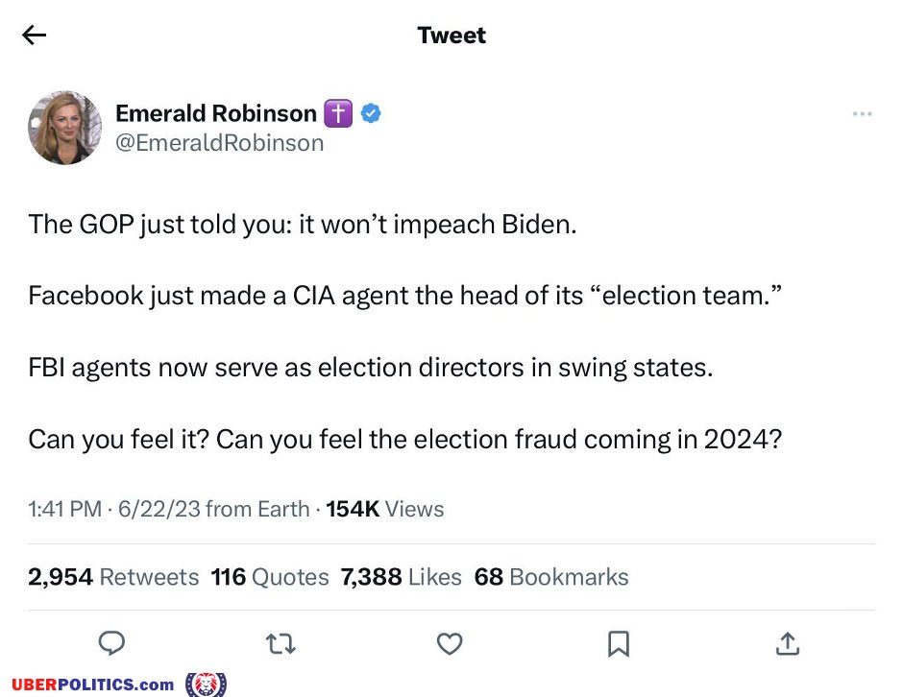
Task: Click the blue verified checkmark badge
Action: click(x=371, y=113)
